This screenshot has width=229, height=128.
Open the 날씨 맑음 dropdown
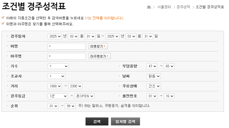[154, 76]
